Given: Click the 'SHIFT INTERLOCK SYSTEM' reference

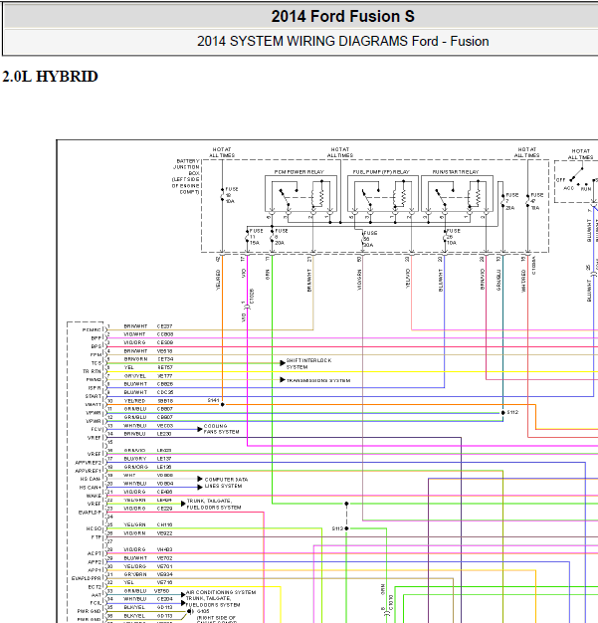Looking at the screenshot, I should click(x=308, y=363).
